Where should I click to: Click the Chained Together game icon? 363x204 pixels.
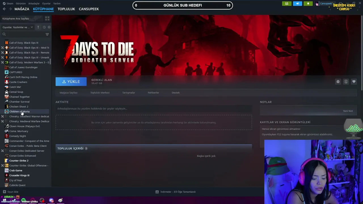click(x=7, y=97)
